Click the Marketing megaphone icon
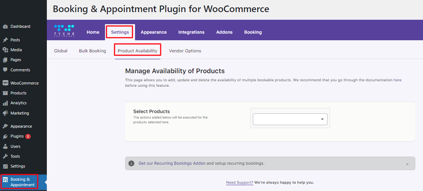This screenshot has height=191, width=423. [x=5, y=113]
